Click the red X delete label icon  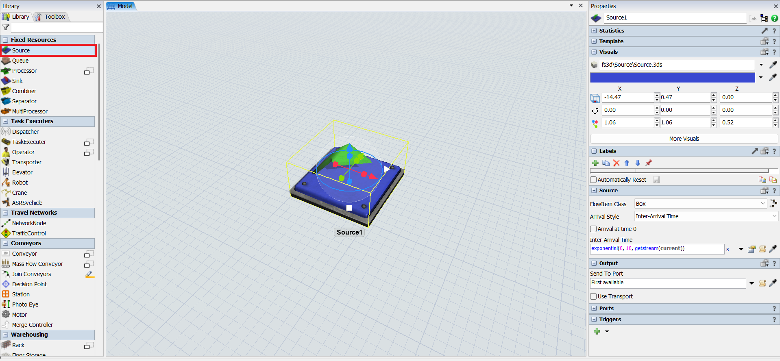(617, 163)
